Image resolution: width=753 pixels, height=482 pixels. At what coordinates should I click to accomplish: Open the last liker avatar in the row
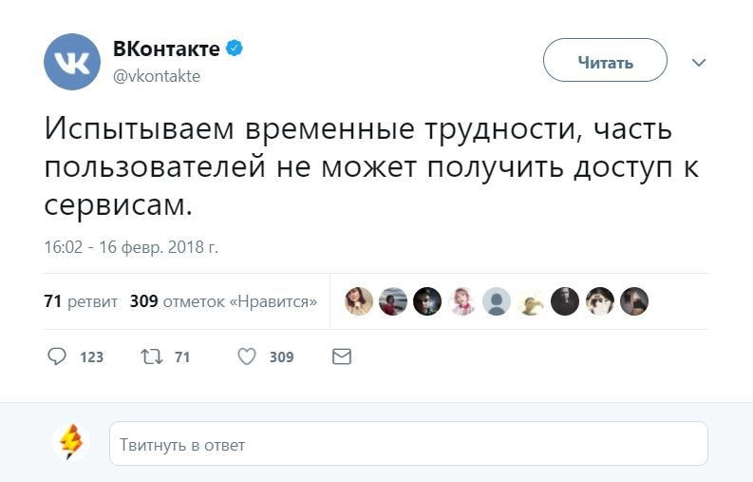pyautogui.click(x=633, y=301)
